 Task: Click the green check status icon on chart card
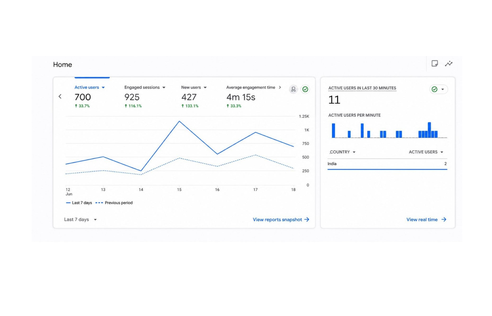tap(305, 89)
